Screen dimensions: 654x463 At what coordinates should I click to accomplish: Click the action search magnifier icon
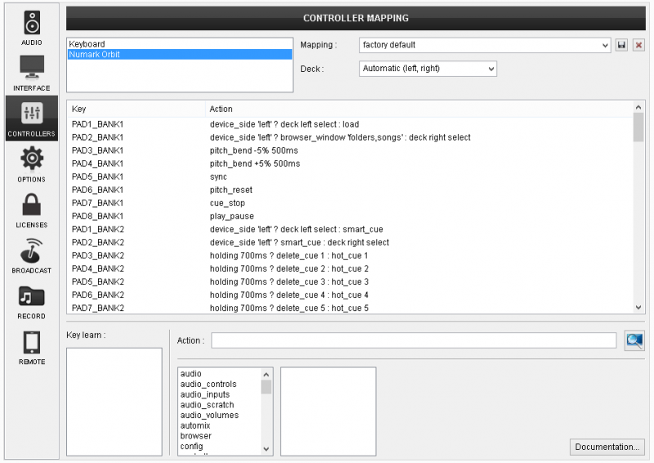click(x=634, y=340)
